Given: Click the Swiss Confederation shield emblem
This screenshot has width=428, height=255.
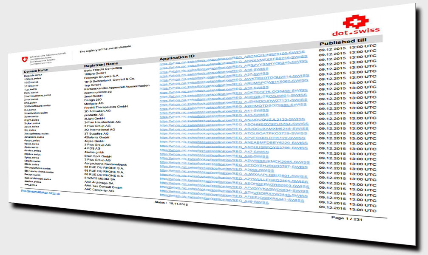Looking at the screenshot, I should click(25, 60).
